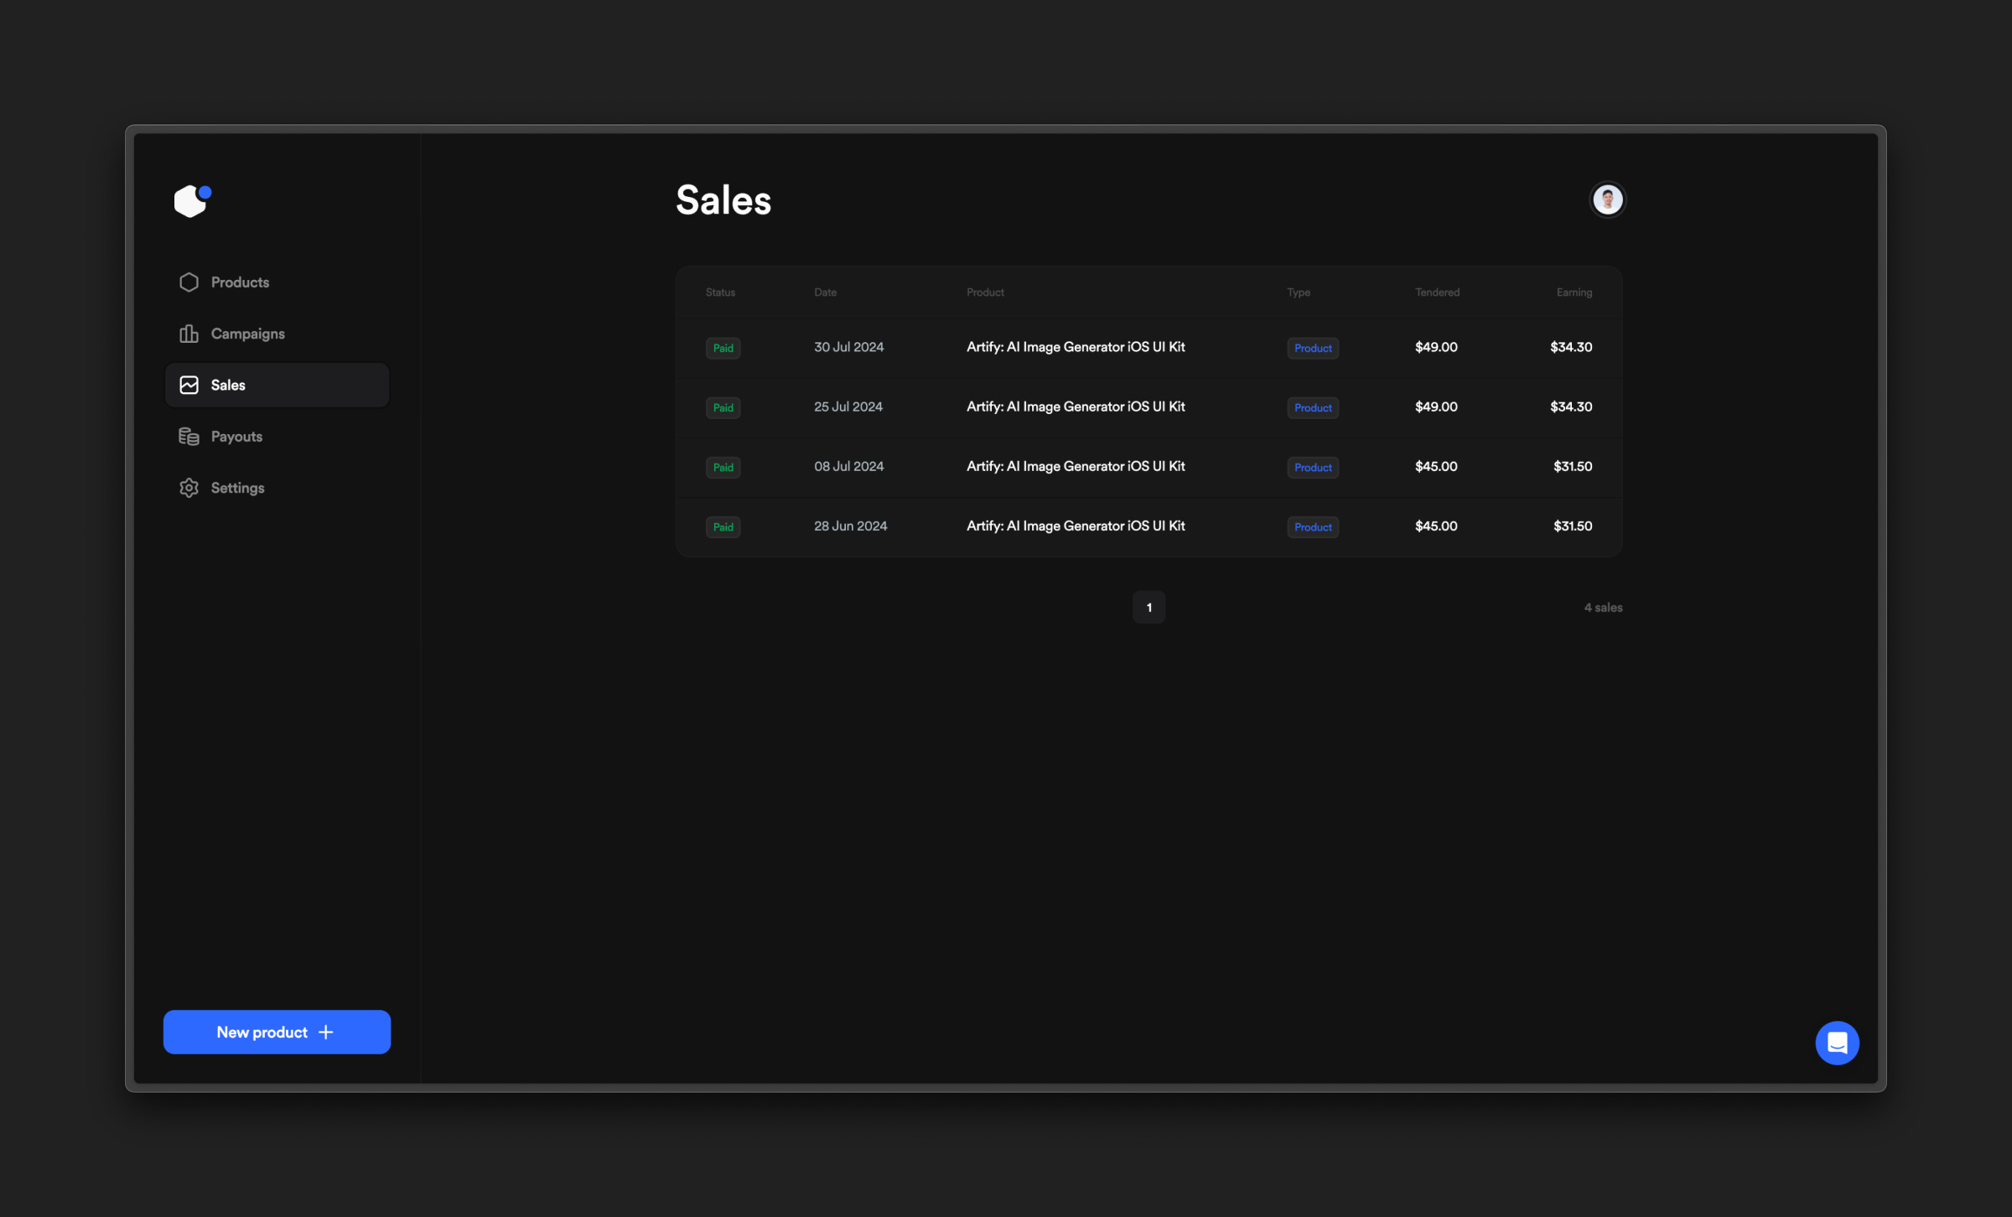Open the Products page label
2012x1217 pixels.
coord(240,282)
